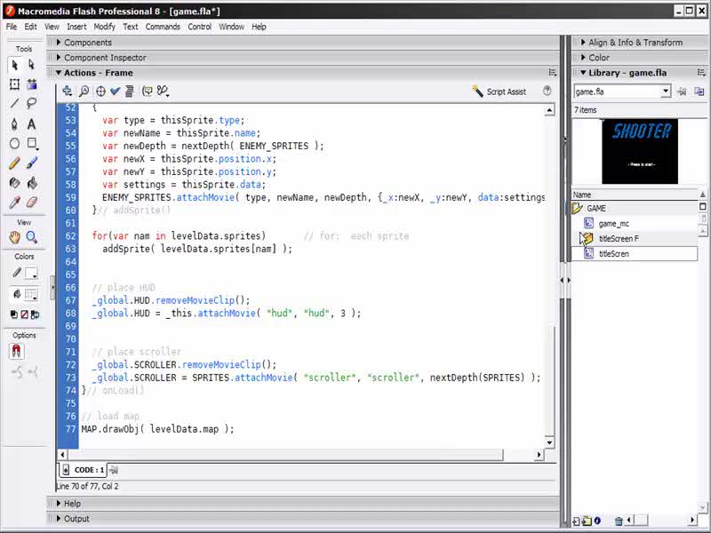Toggle Snap to Objects magnet option
The height and width of the screenshot is (533, 711).
coord(15,352)
